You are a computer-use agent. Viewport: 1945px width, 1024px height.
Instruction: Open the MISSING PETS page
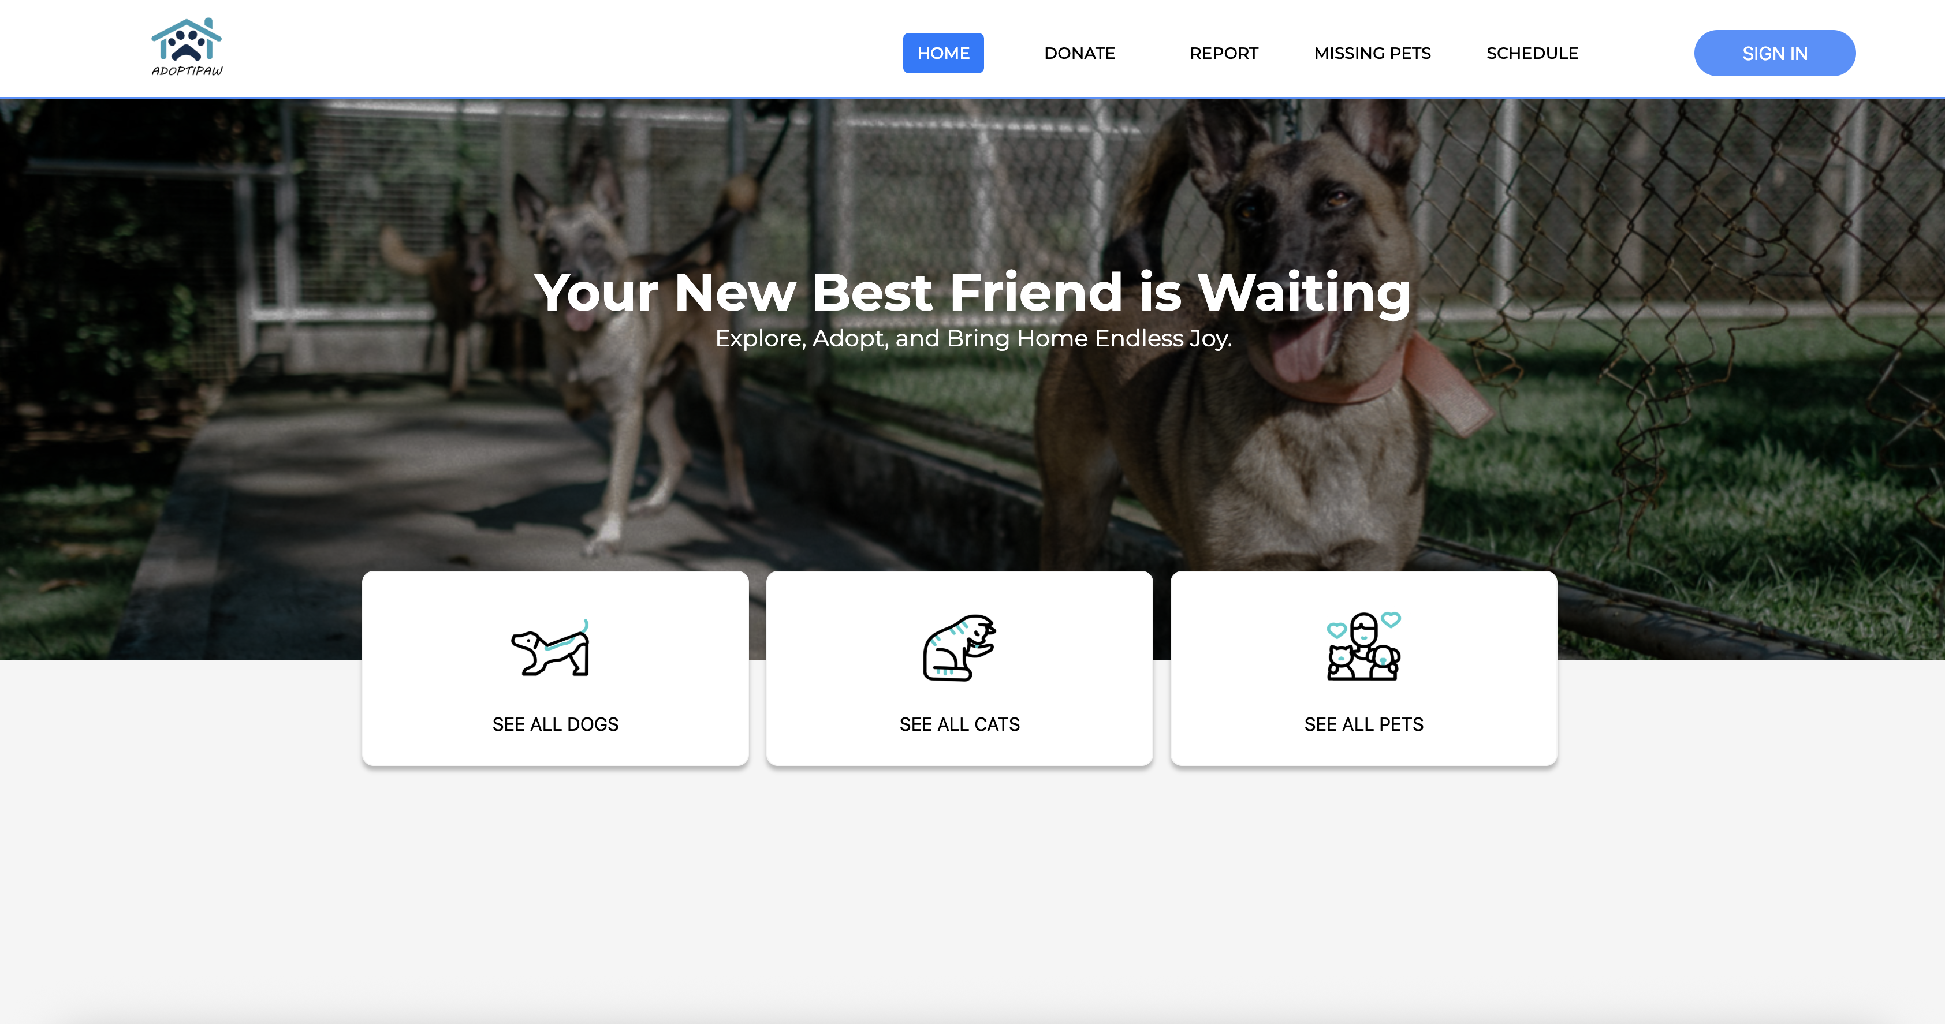(1372, 53)
